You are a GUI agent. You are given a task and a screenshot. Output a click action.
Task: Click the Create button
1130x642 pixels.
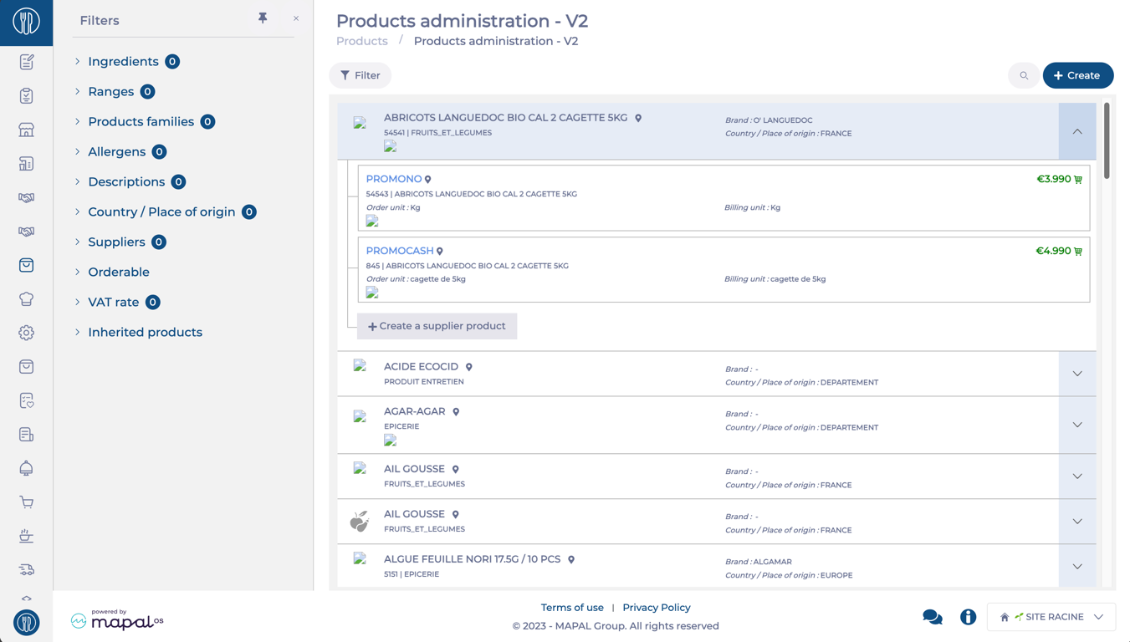[1078, 75]
